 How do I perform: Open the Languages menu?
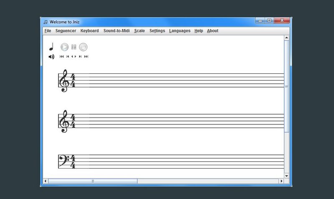click(180, 30)
